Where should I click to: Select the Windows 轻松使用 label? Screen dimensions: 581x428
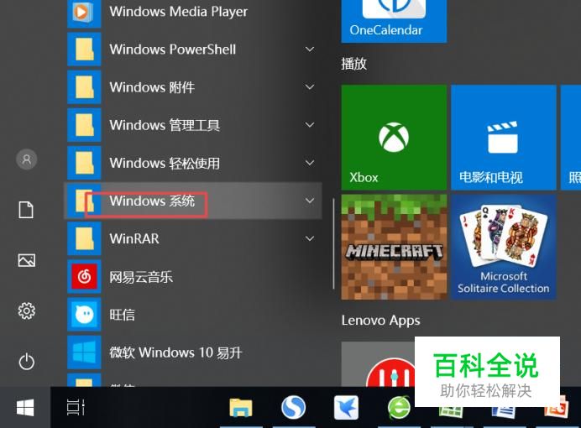pos(165,163)
